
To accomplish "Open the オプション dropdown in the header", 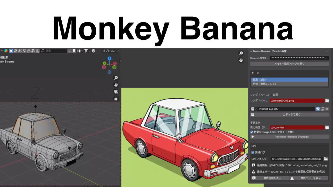I will point(110,51).
